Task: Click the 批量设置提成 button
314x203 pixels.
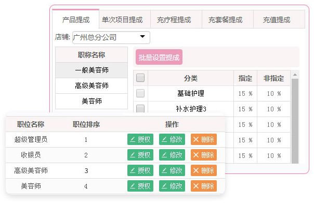Action: pyautogui.click(x=159, y=57)
